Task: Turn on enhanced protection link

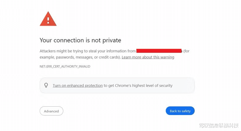Action: [x=78, y=85]
